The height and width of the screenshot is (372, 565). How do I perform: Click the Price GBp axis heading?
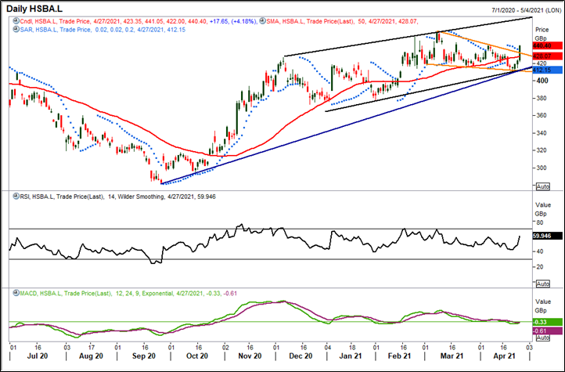[x=542, y=34]
